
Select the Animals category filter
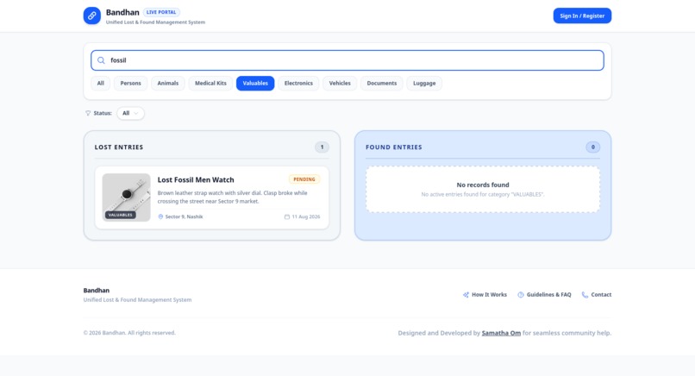point(168,84)
